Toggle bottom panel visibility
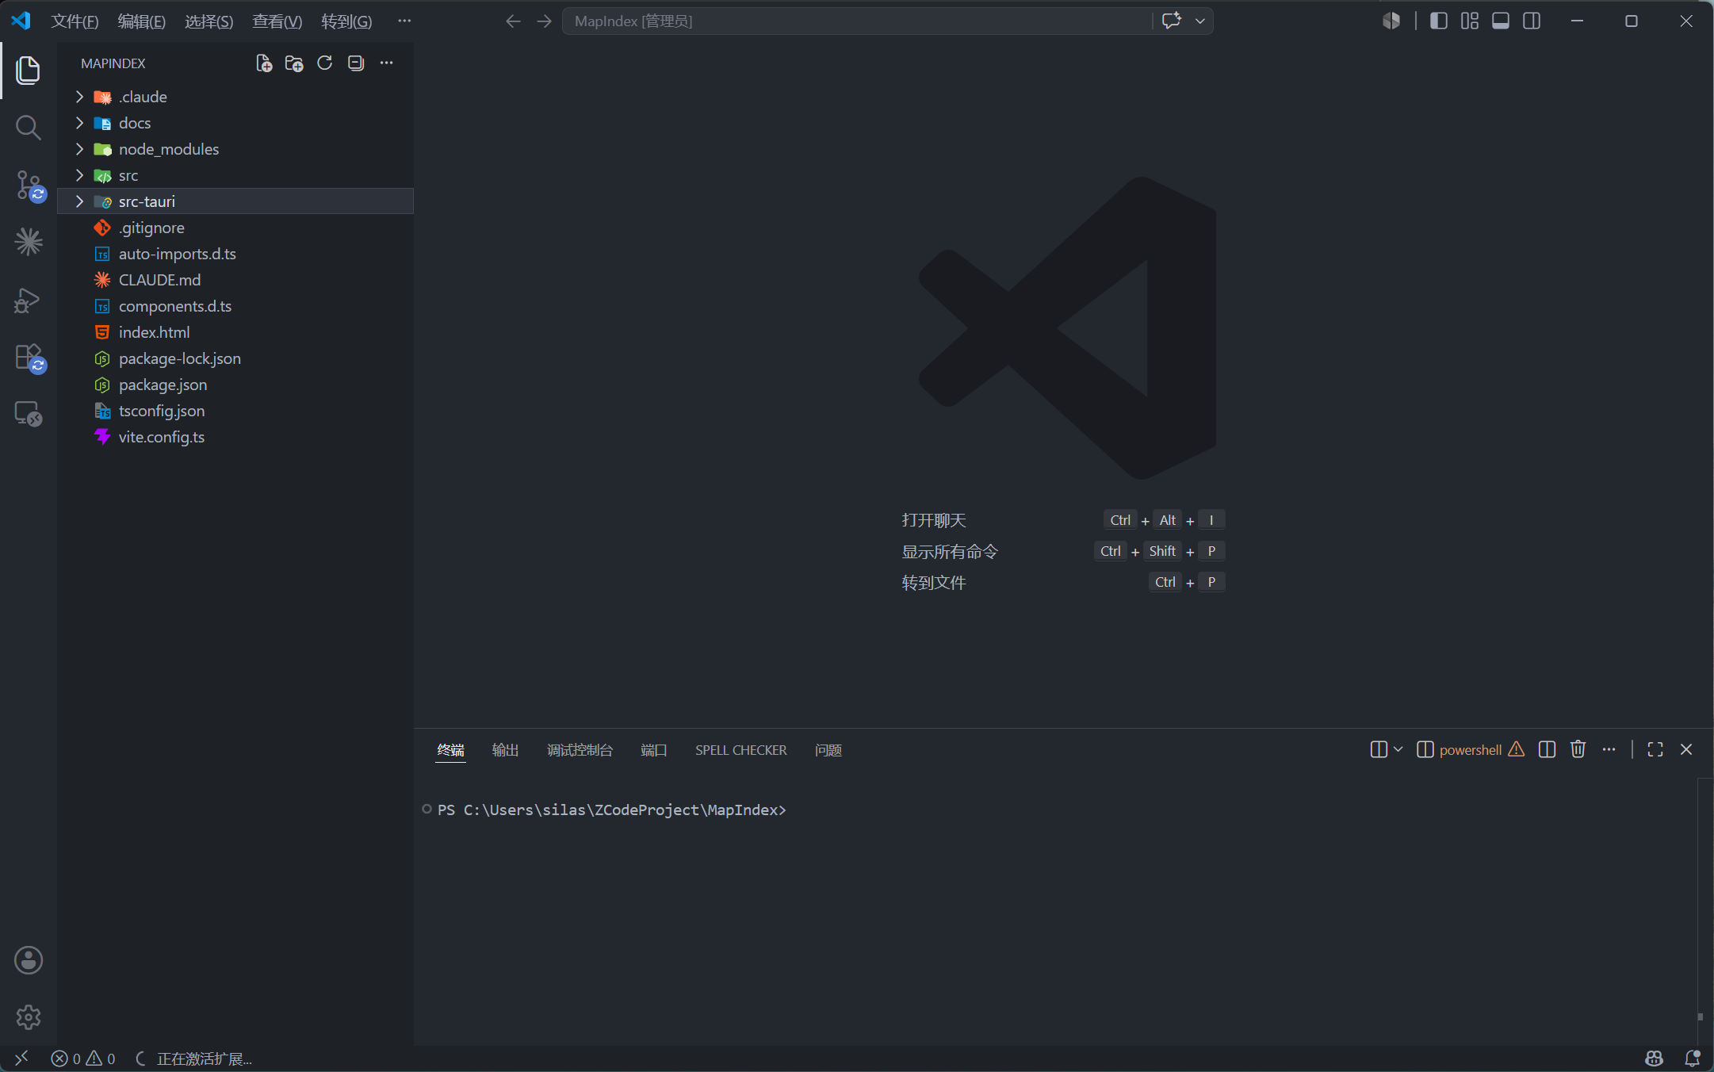Screen dimensions: 1714x1072 point(1501,21)
